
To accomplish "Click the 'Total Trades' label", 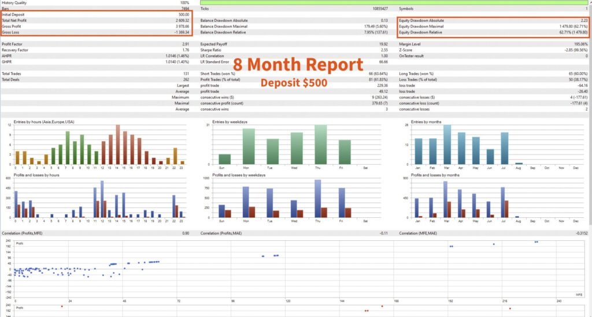I will (12, 74).
